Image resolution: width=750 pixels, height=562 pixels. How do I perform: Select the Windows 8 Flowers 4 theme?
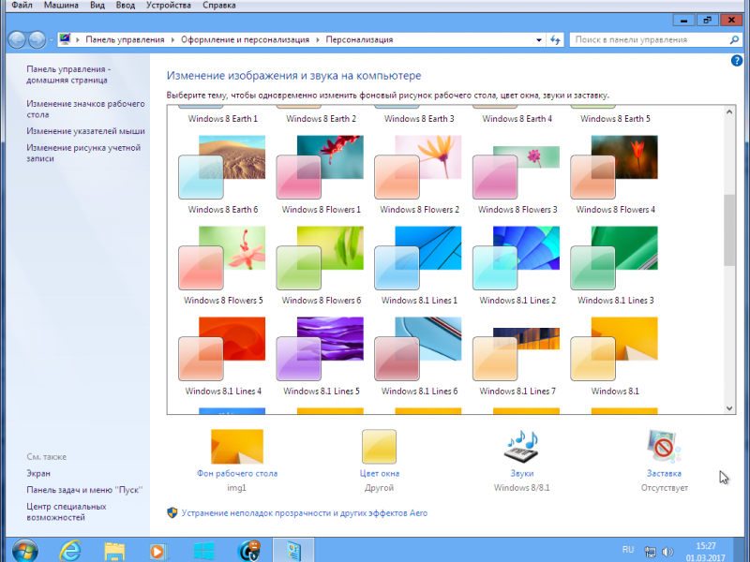coord(615,174)
